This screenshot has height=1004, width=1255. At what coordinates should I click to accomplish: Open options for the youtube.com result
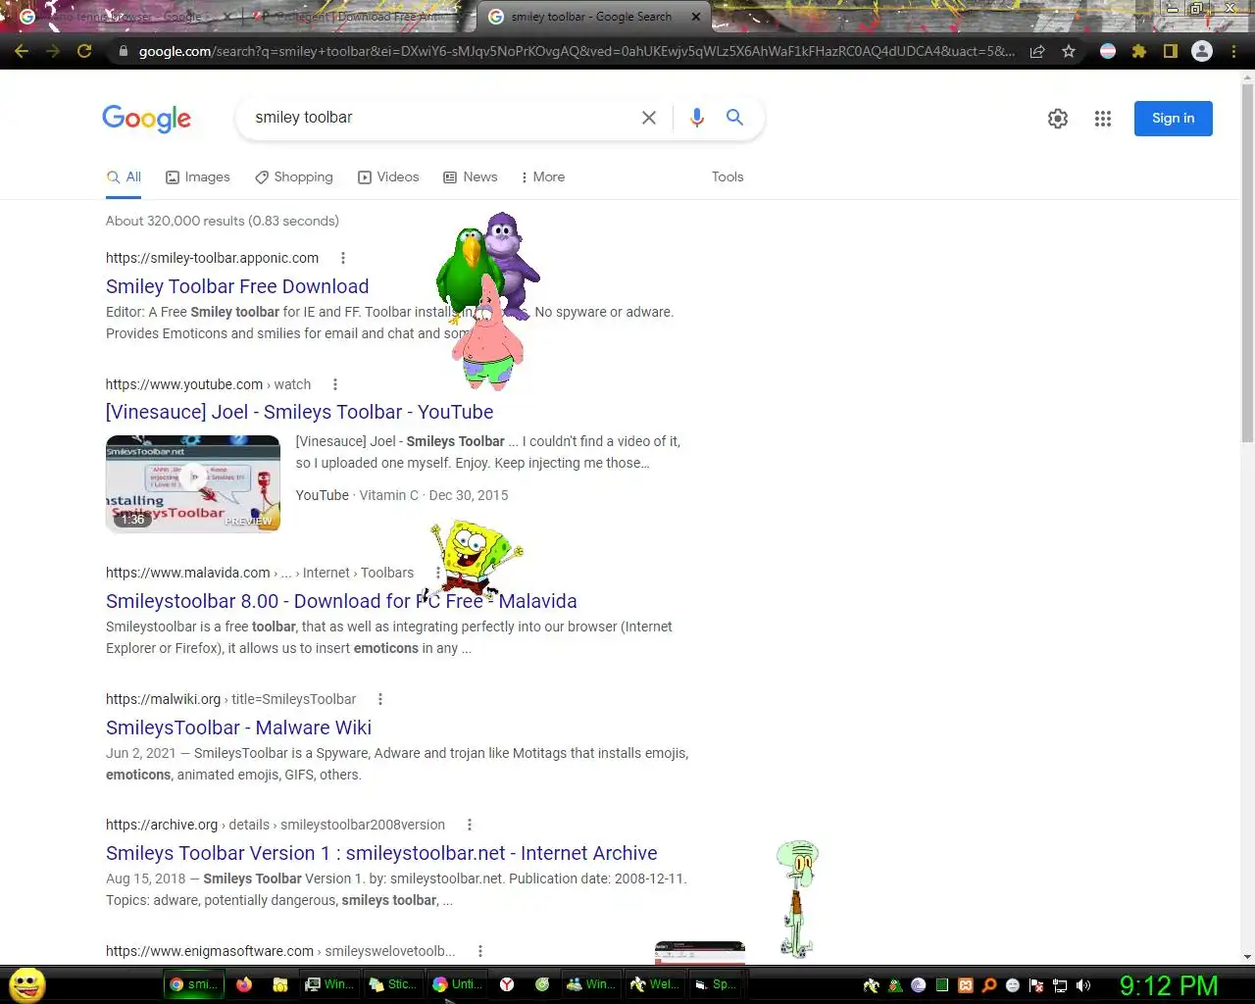click(x=334, y=384)
